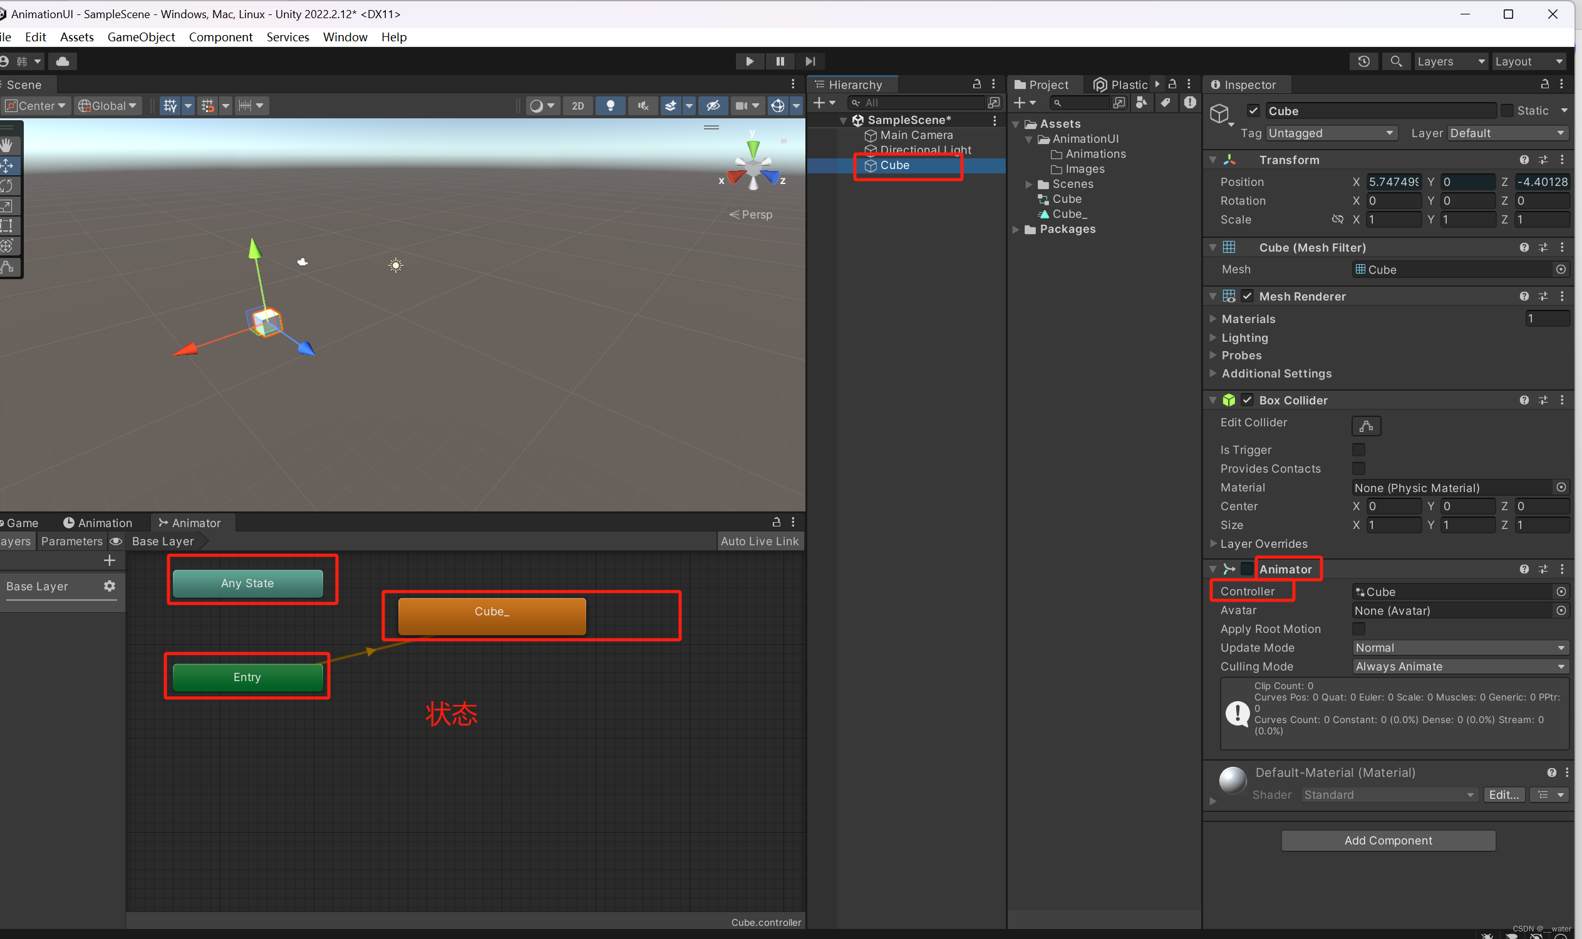Select the Any State node
1582x939 pixels.
(x=247, y=583)
